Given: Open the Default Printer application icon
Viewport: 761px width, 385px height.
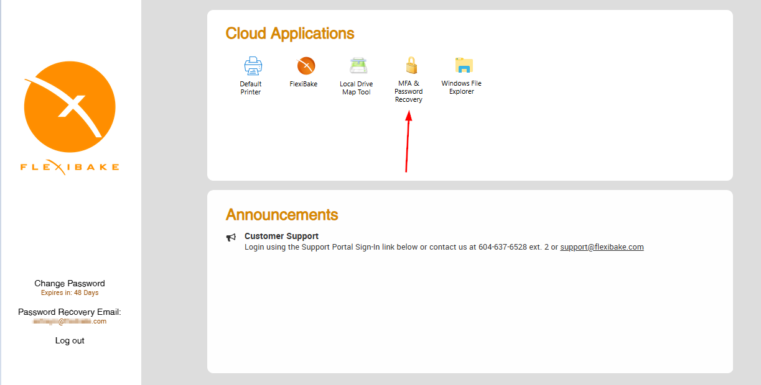Looking at the screenshot, I should [x=253, y=65].
